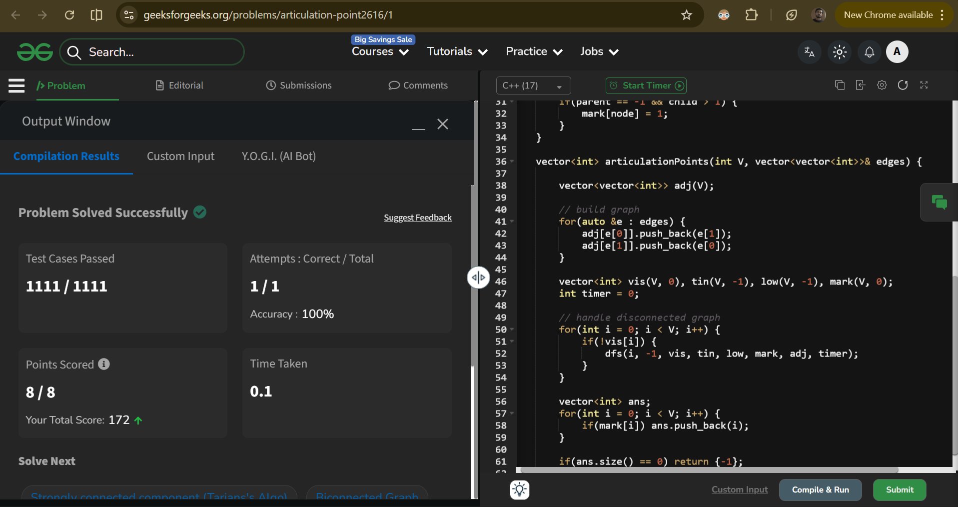Switch to the Editorial tab
This screenshot has width=958, height=507.
tap(180, 85)
